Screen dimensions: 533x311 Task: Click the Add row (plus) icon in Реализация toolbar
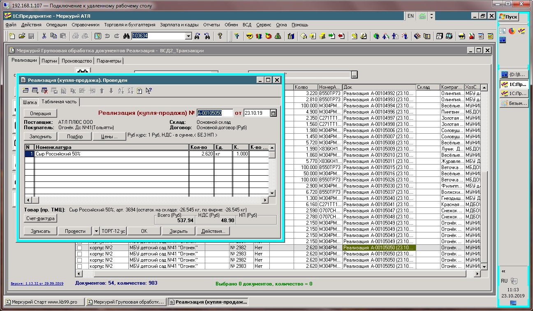coord(35,91)
